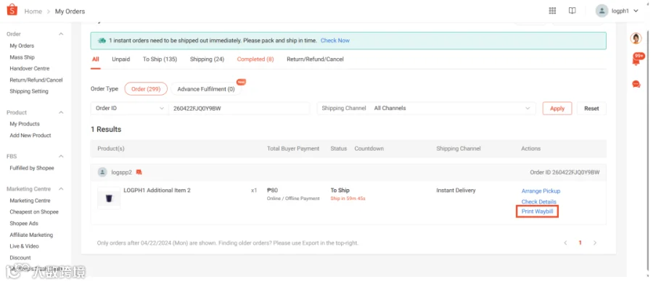Open LOGPH1 Additional Item 2 thumbnail
Image resolution: width=653 pixels, height=284 pixels.
tap(109, 199)
